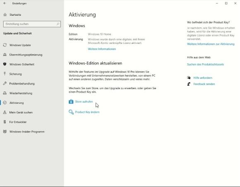Click the Windows-Edition aktualisieren heading
This screenshot has height=187, width=240.
(95, 63)
